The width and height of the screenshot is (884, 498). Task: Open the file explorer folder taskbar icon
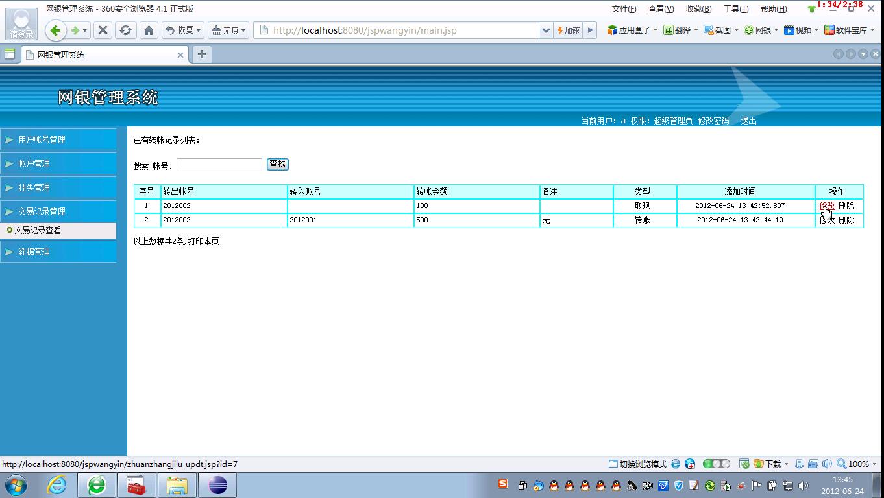pyautogui.click(x=177, y=484)
